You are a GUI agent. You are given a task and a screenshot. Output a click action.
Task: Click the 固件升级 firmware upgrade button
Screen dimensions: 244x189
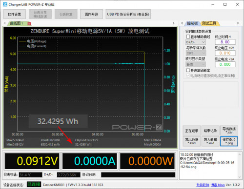(x=91, y=14)
